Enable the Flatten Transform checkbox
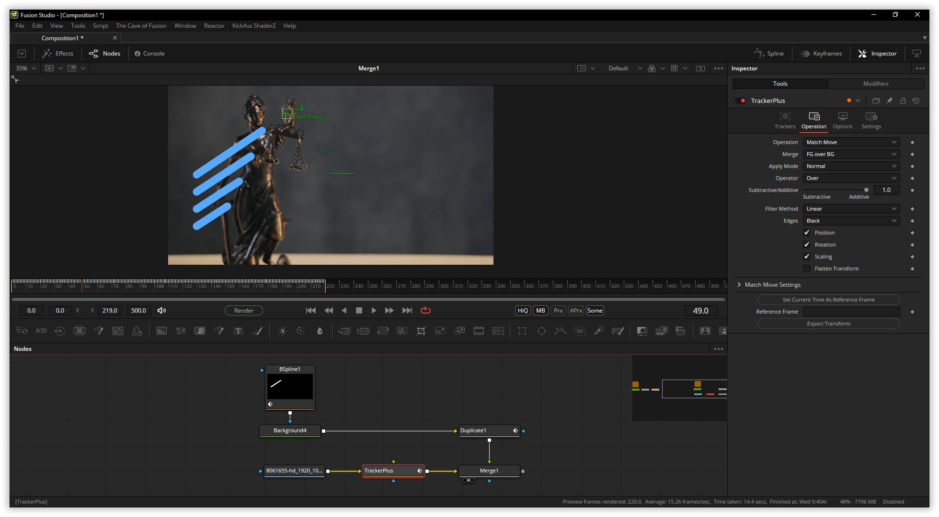Image resolution: width=939 pixels, height=517 pixels. click(807, 269)
